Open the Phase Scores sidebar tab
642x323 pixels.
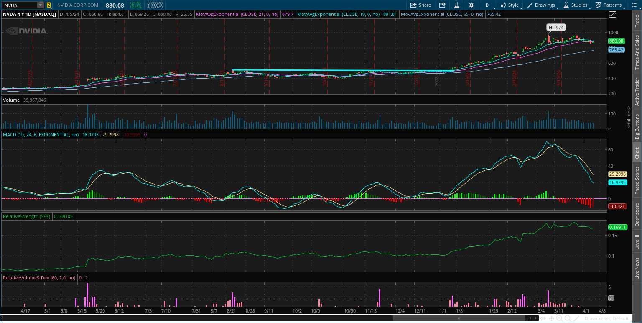637,180
